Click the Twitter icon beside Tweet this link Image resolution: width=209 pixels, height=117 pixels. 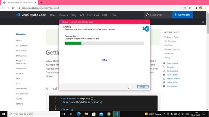164,63
